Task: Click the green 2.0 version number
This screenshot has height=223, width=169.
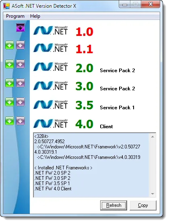Action: 84,68
